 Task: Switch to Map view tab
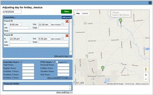tap(78, 13)
